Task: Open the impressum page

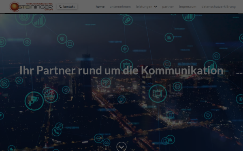Action: 188,6
